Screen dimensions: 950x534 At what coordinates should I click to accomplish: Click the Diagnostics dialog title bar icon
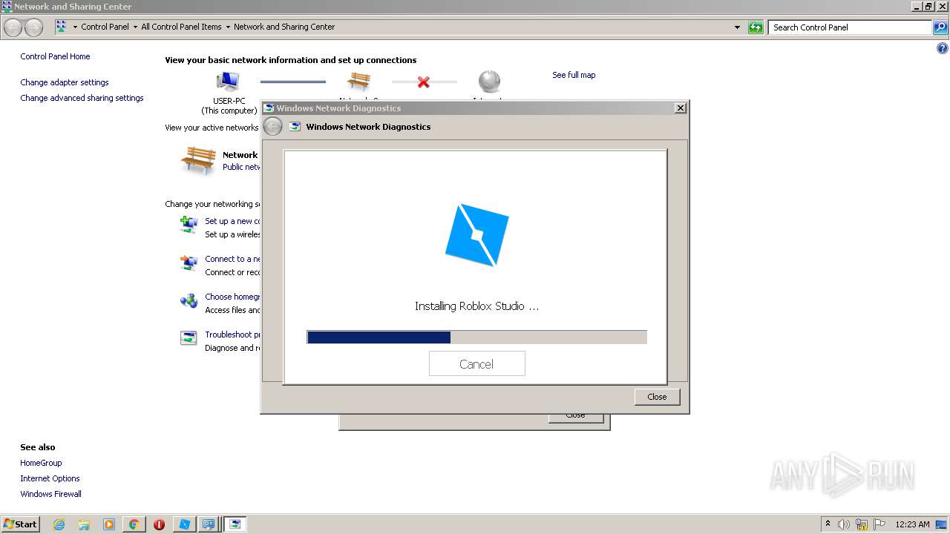click(269, 108)
